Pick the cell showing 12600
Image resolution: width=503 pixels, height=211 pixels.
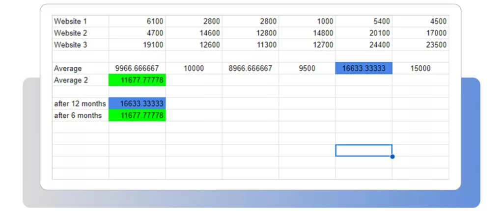pyautogui.click(x=194, y=45)
